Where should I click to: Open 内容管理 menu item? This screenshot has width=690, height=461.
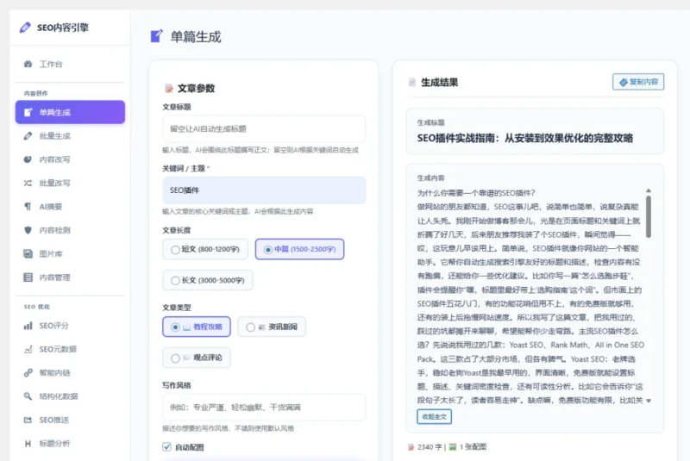pos(70,277)
